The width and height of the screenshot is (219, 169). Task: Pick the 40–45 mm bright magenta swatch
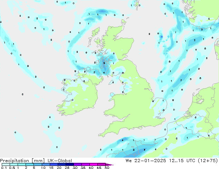pos(94,165)
